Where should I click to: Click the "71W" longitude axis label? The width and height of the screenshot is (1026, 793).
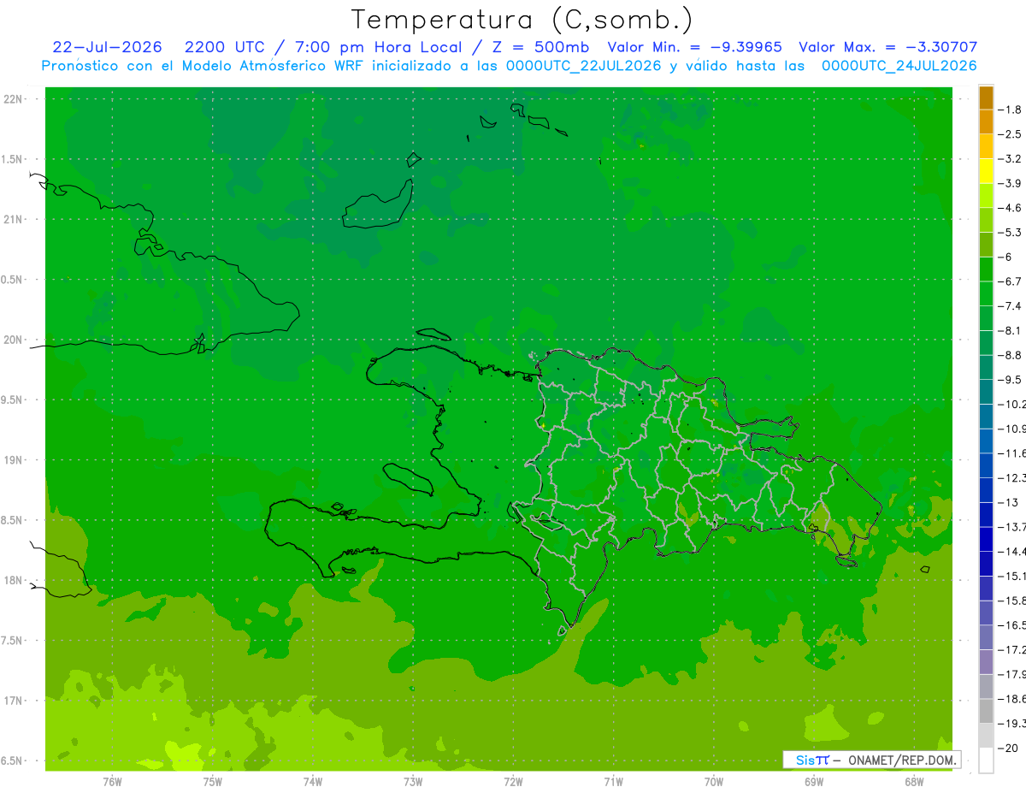pos(613,782)
